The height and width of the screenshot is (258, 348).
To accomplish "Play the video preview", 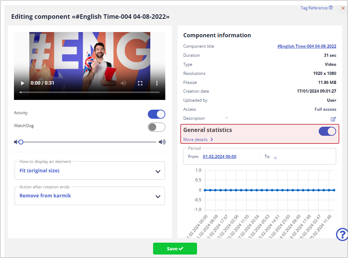I will 23,83.
